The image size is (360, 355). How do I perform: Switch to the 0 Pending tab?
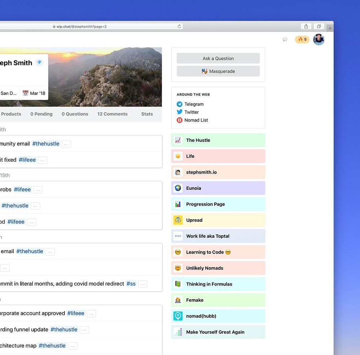pyautogui.click(x=41, y=114)
